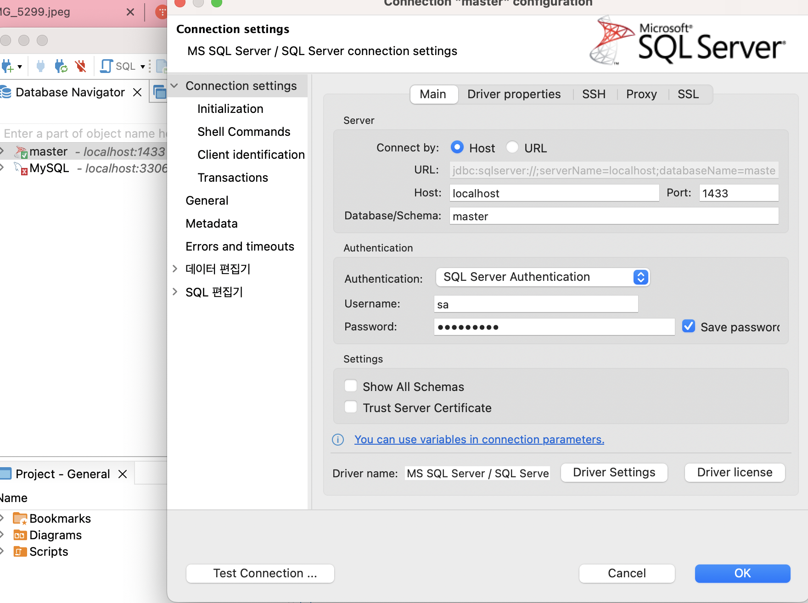
Task: Open the Authentication type dropdown
Action: (543, 277)
